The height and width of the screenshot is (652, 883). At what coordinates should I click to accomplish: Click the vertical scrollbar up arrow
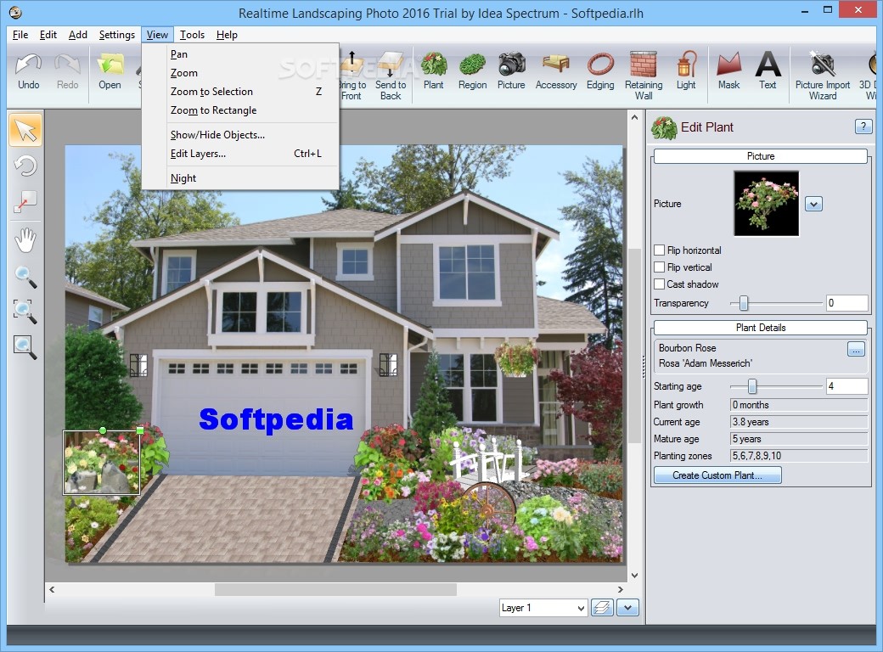pos(635,117)
